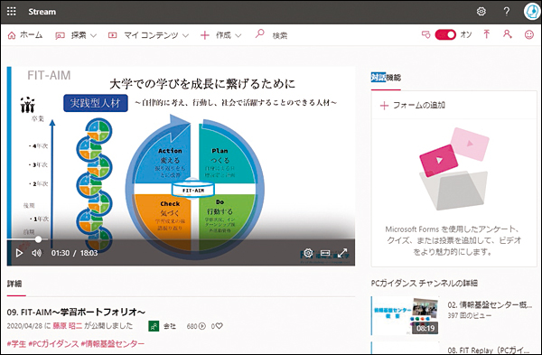
Task: Mute the video volume
Action: 36,253
